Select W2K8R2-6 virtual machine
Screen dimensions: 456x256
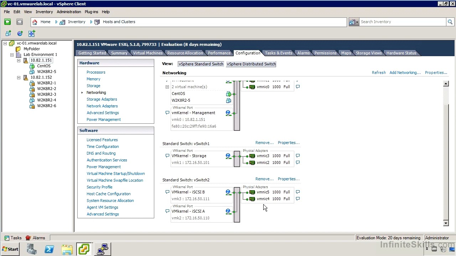pos(47,106)
